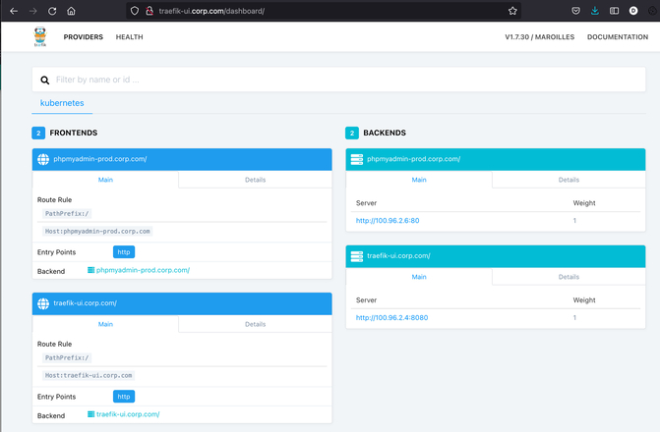
Task: Click the phpmyadmin-prod.corp.com/ frontend header title
Action: (100, 159)
